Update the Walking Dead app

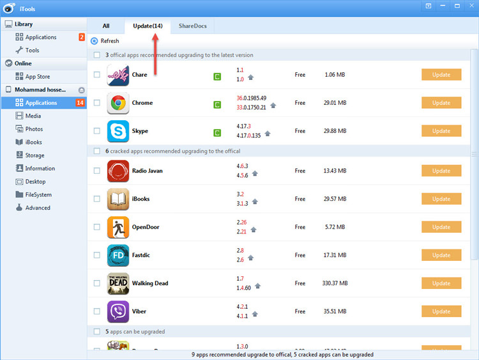441,283
